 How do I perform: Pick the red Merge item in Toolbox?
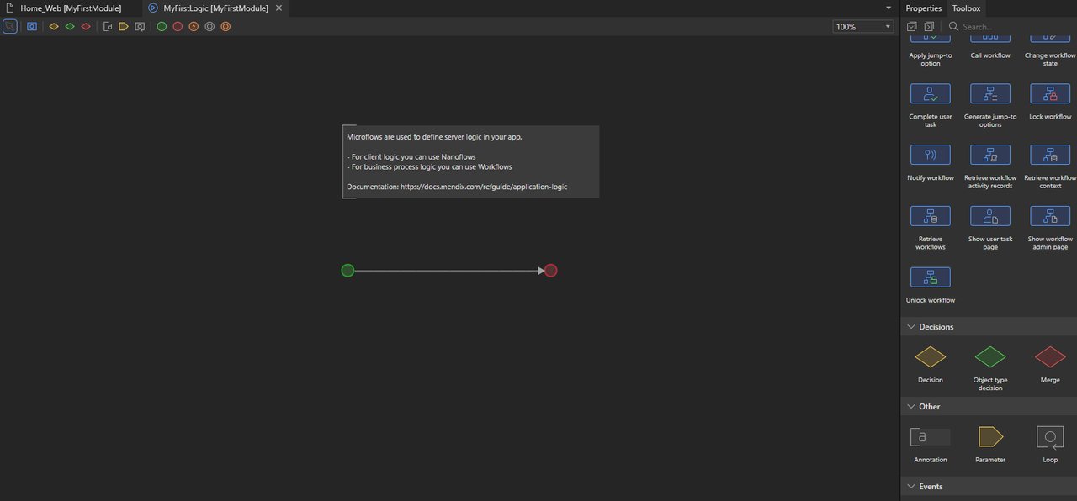pyautogui.click(x=1050, y=357)
